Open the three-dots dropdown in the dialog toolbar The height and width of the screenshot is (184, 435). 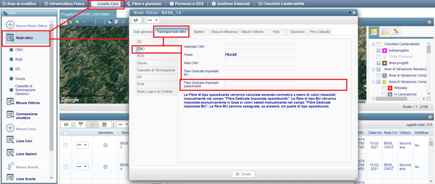[153, 20]
